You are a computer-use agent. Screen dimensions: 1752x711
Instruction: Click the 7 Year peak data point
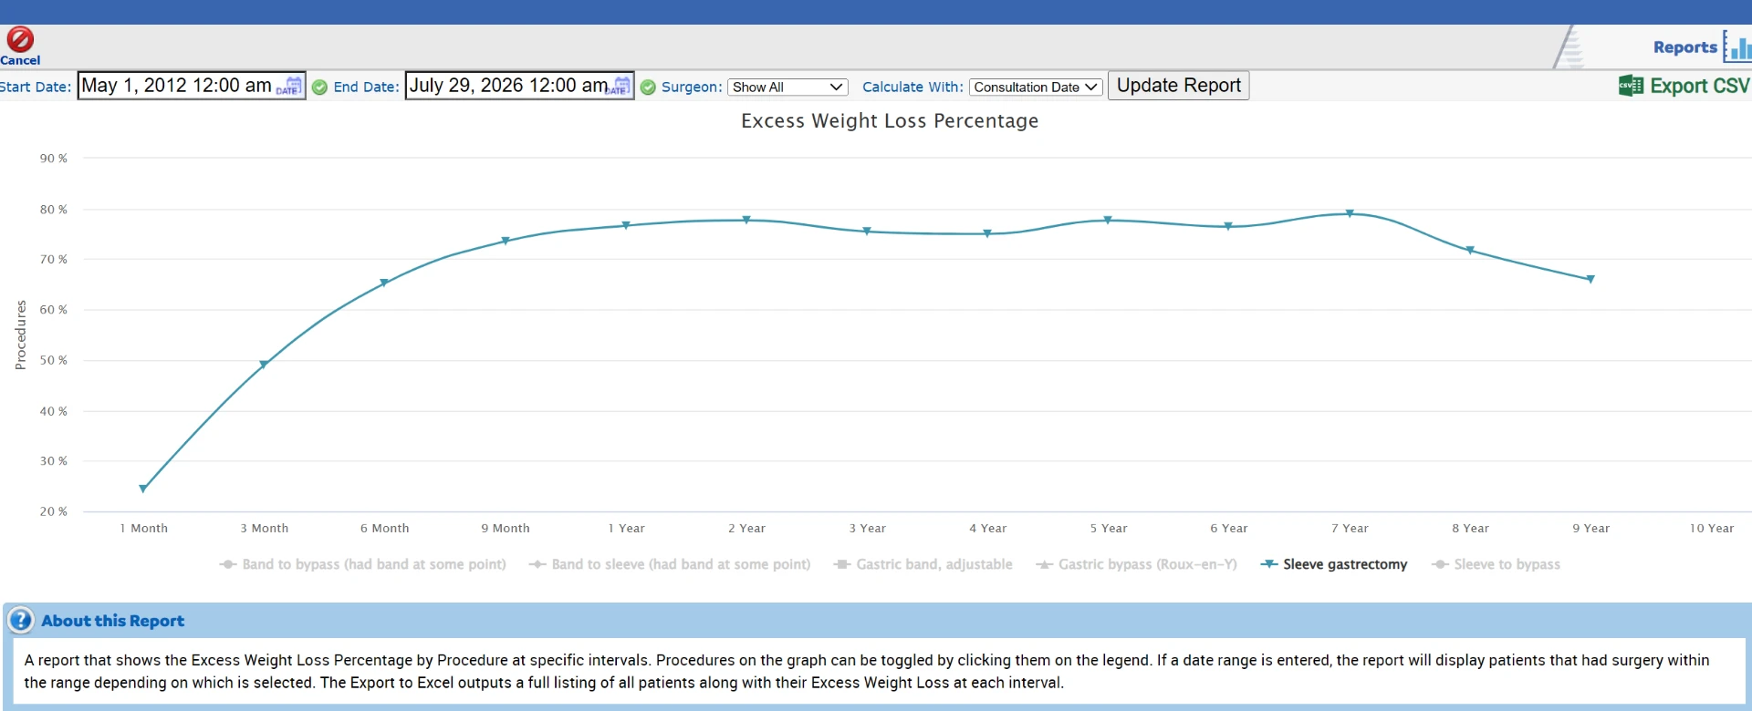(x=1350, y=213)
